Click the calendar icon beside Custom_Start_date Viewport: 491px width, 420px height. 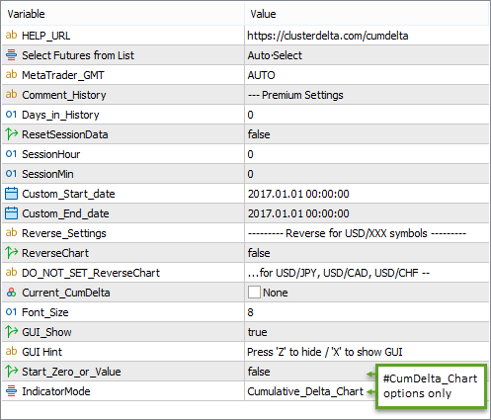tap(12, 194)
